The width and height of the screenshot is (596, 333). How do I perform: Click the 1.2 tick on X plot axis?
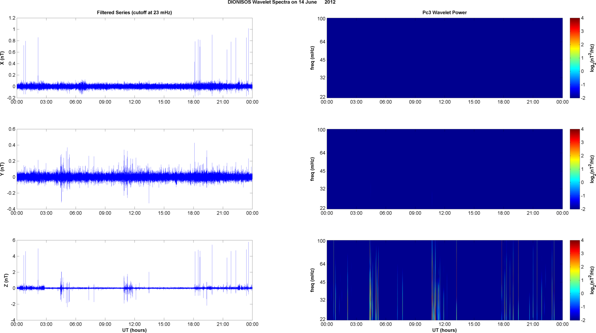point(12,18)
